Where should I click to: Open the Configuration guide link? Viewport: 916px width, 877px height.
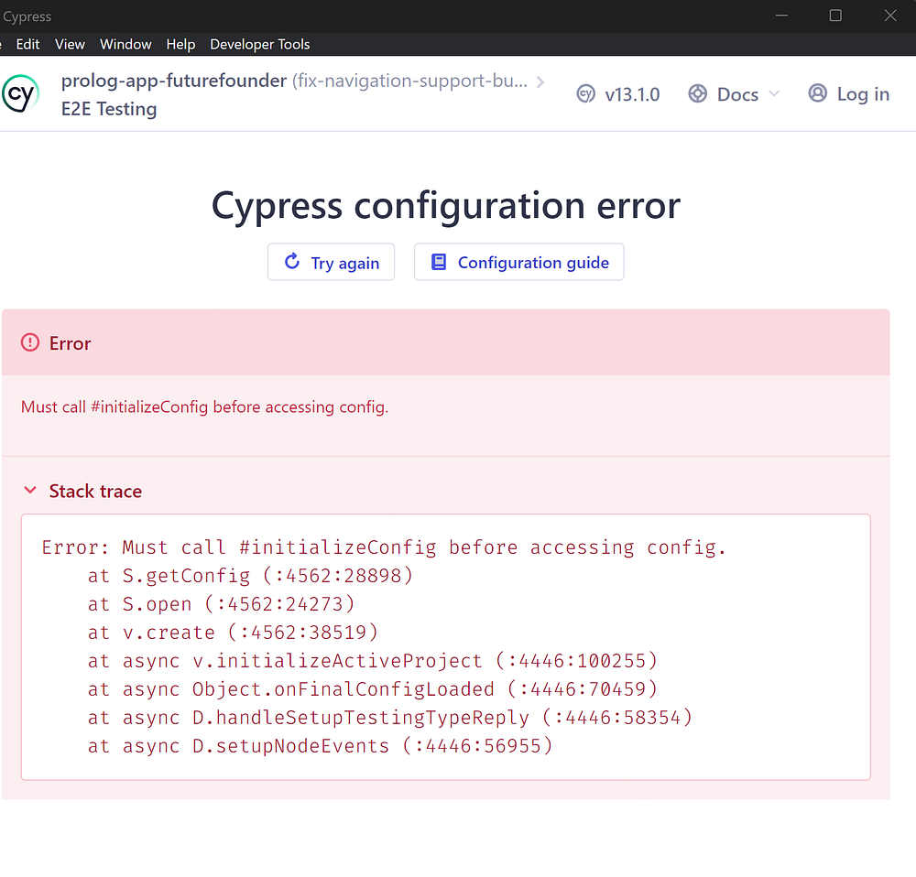coord(519,262)
